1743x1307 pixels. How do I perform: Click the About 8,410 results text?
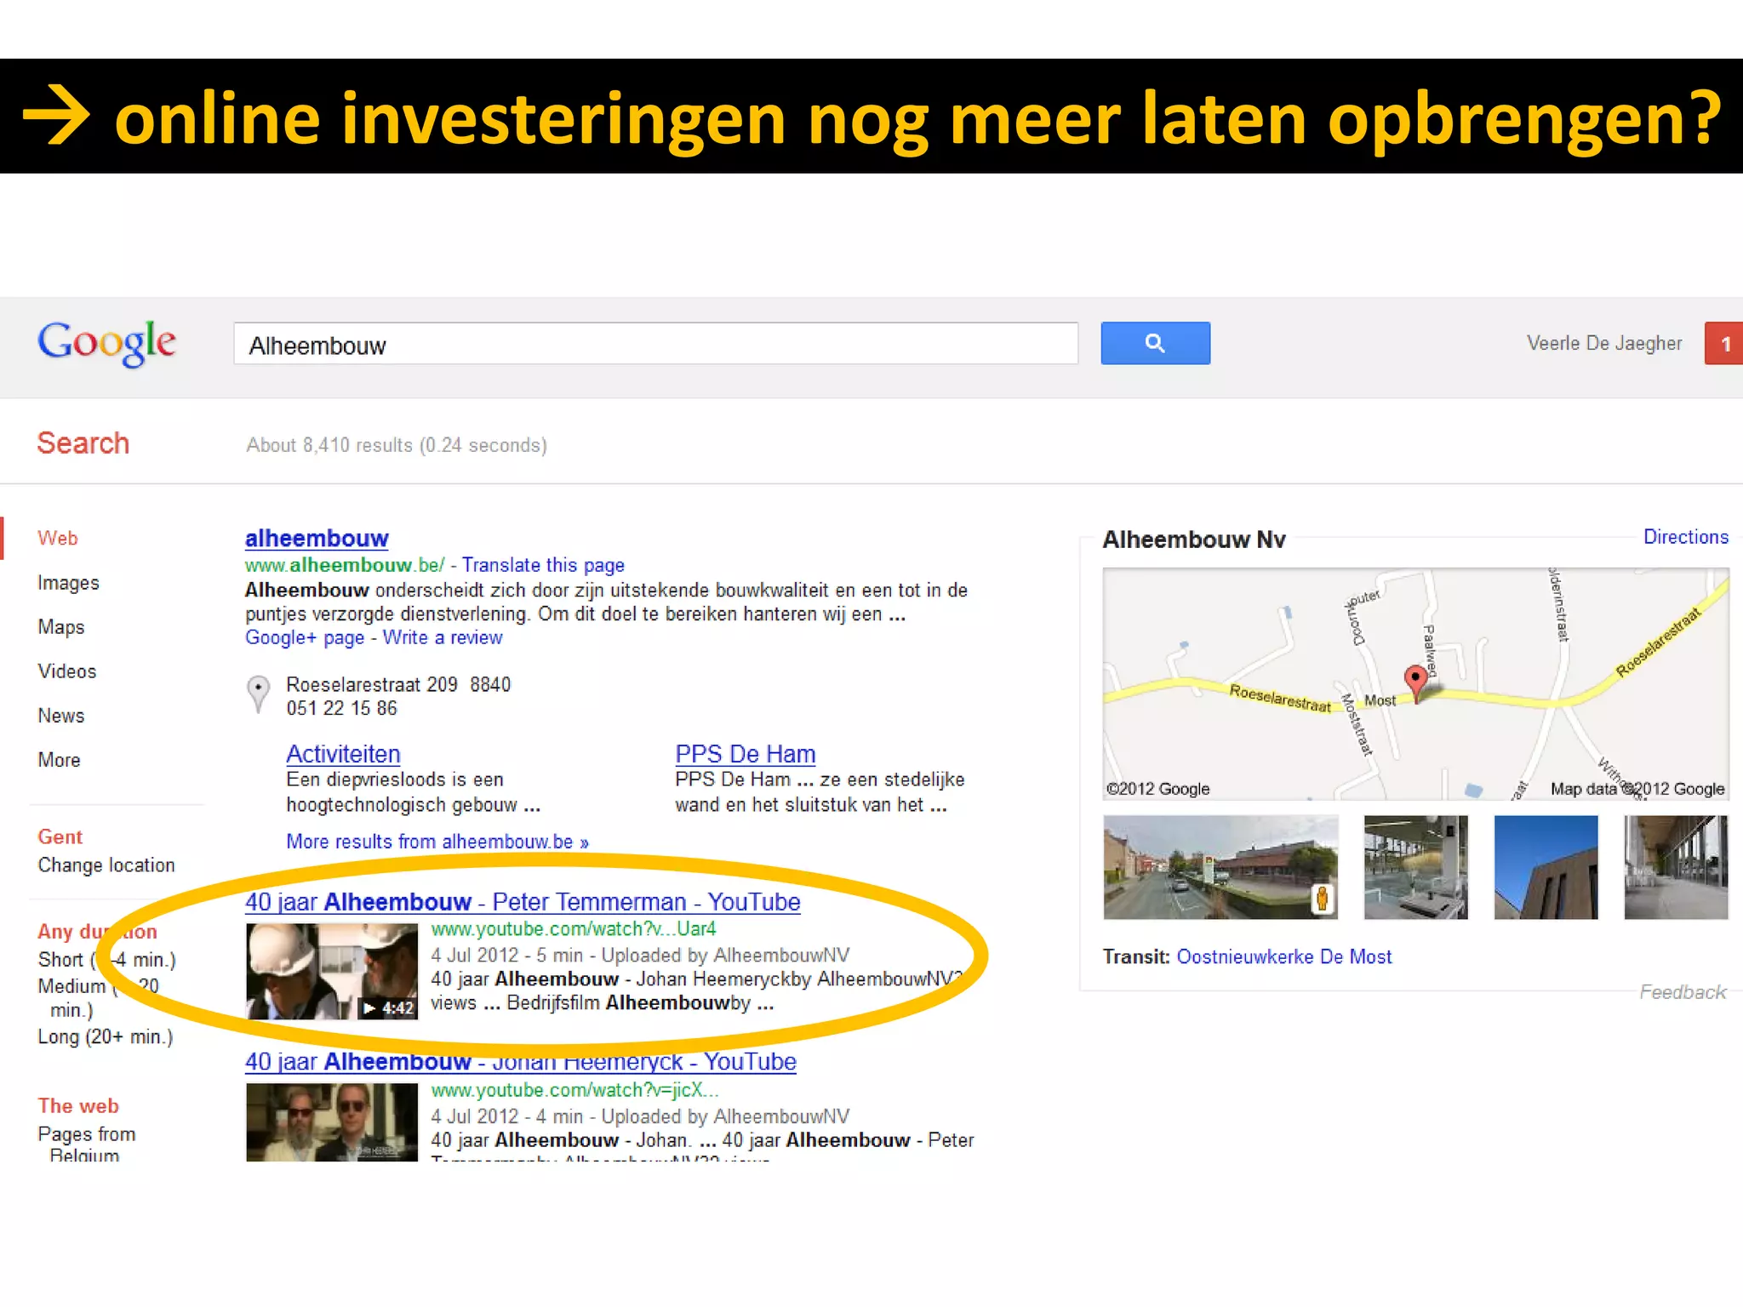[397, 445]
